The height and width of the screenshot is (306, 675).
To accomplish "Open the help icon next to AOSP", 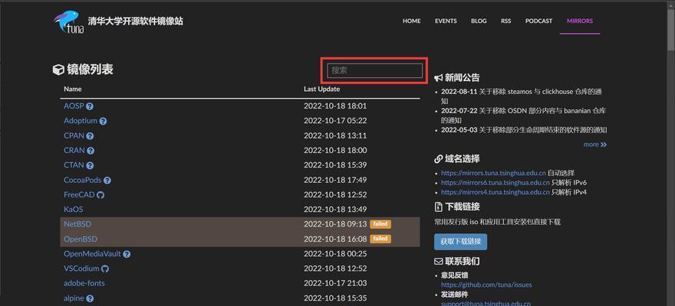I will tap(90, 106).
